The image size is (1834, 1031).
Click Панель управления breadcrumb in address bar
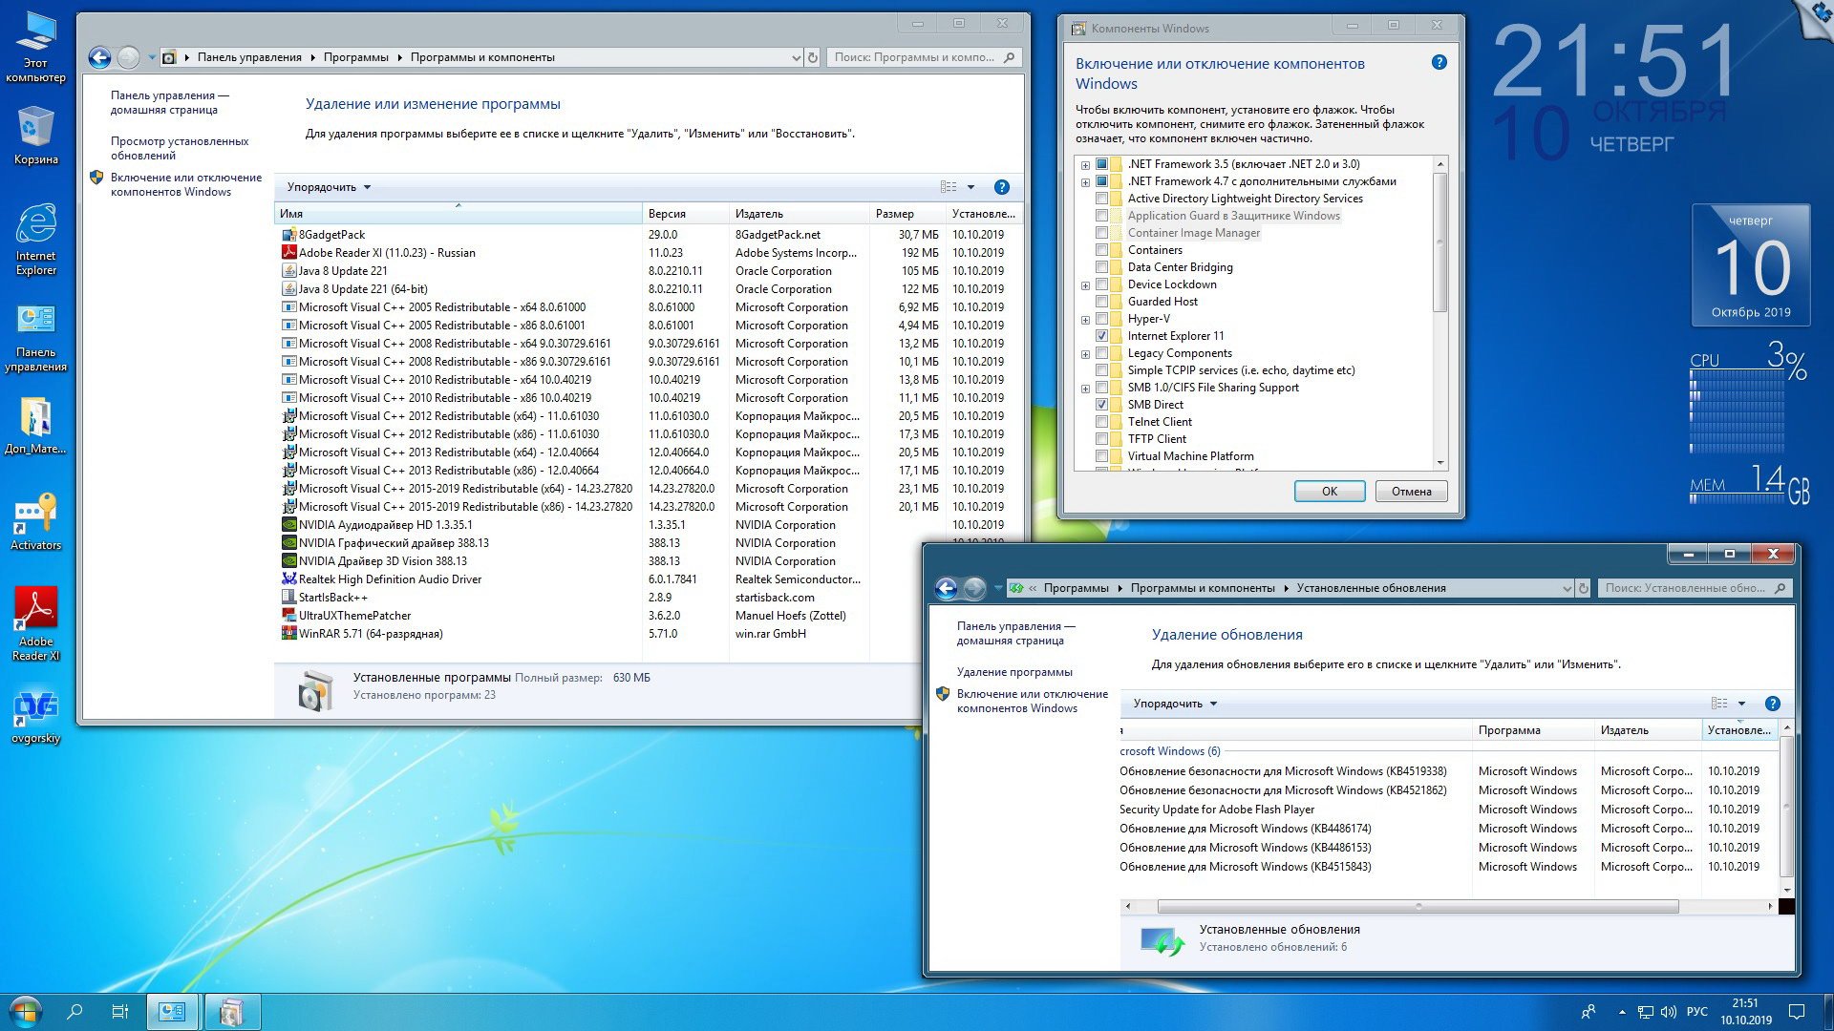[249, 57]
